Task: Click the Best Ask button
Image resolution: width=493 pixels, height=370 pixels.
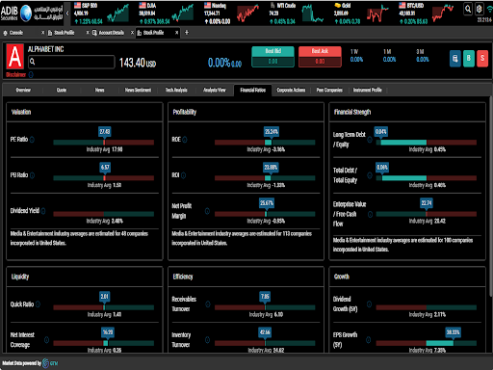Action: pyautogui.click(x=320, y=57)
